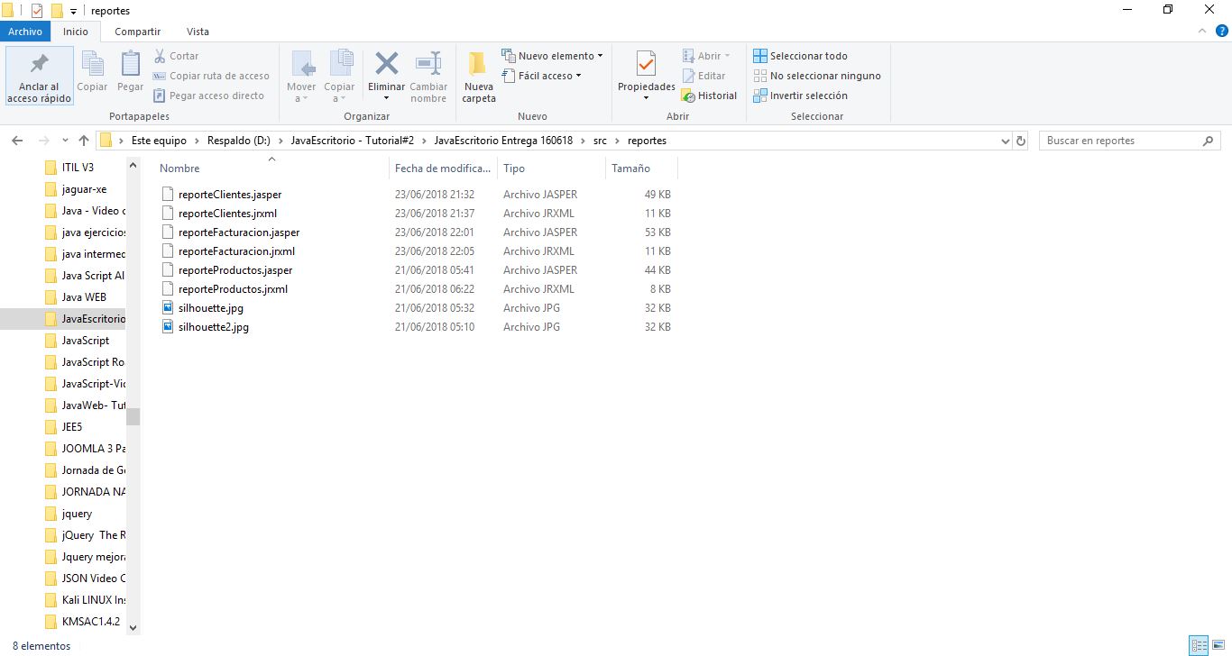The image size is (1232, 656).
Task: Sort by Fecha de modificación column
Action: [x=443, y=169]
